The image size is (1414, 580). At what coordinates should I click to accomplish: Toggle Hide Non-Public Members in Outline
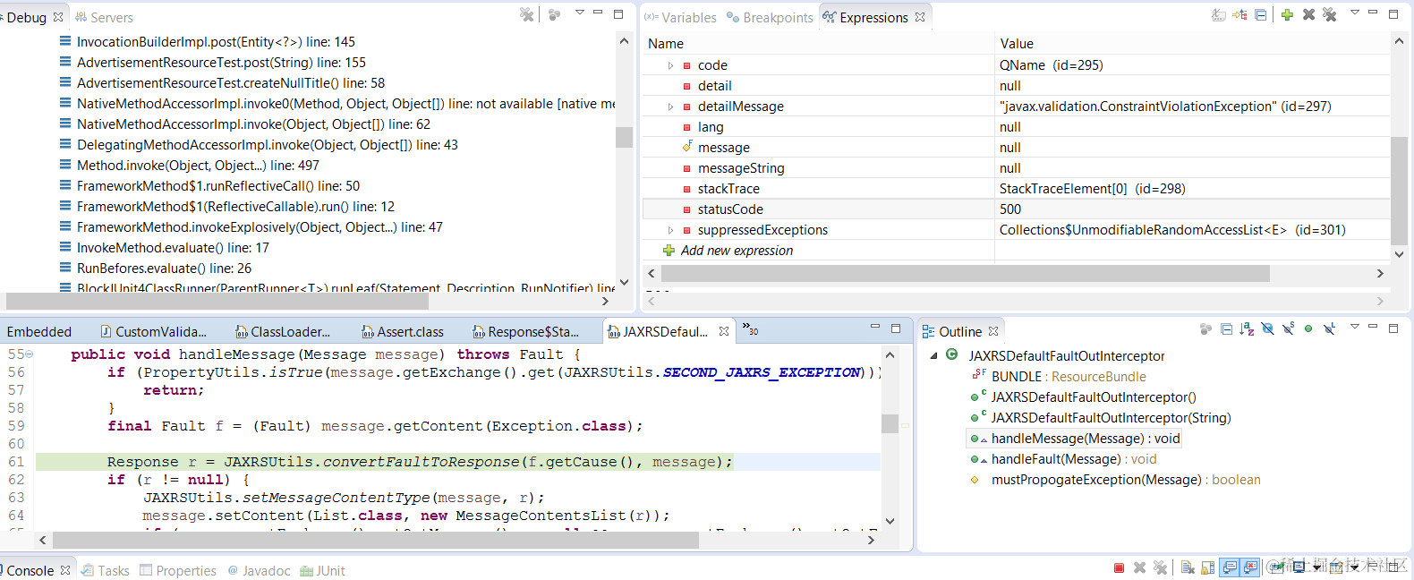pyautogui.click(x=1308, y=328)
